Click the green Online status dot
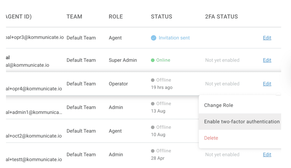Image resolution: width=291 pixels, height=168 pixels. point(153,60)
